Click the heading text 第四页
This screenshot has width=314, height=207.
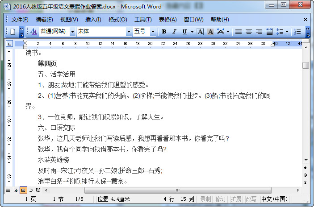47,64
